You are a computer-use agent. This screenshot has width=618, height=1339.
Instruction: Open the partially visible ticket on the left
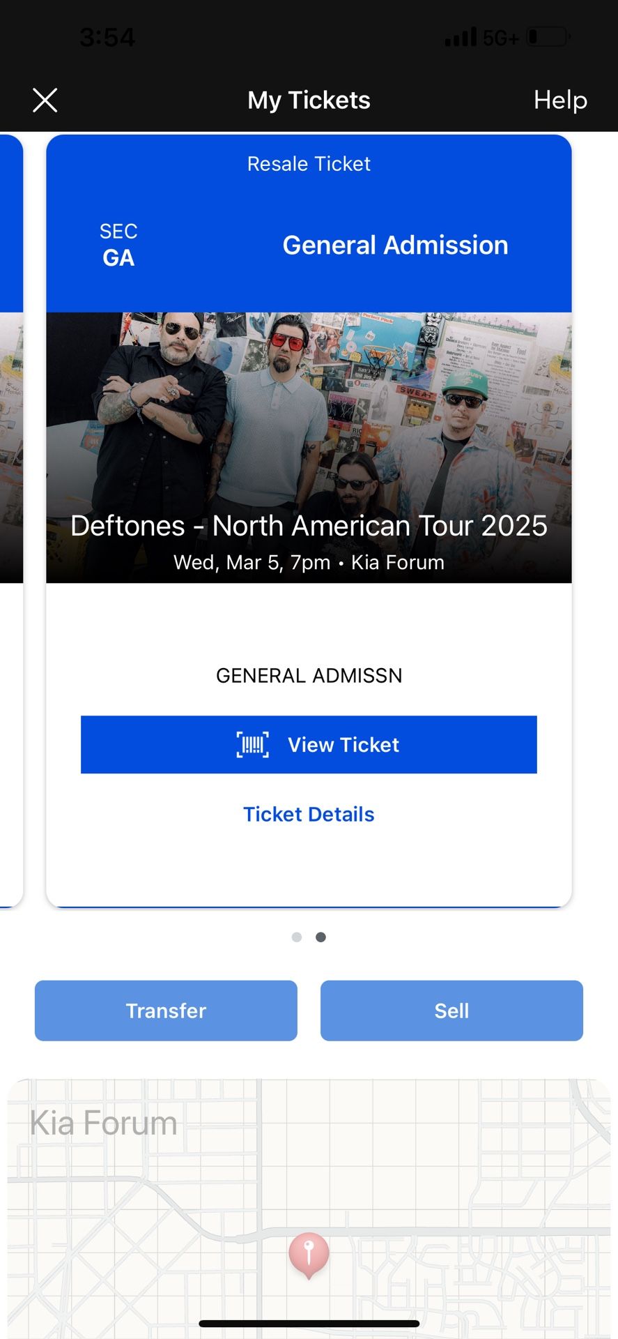coord(7,488)
